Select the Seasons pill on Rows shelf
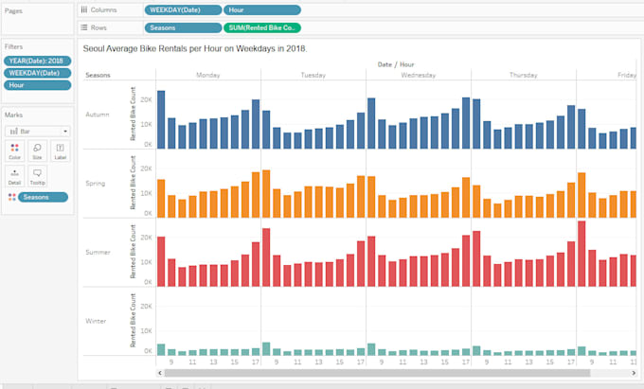 point(183,27)
